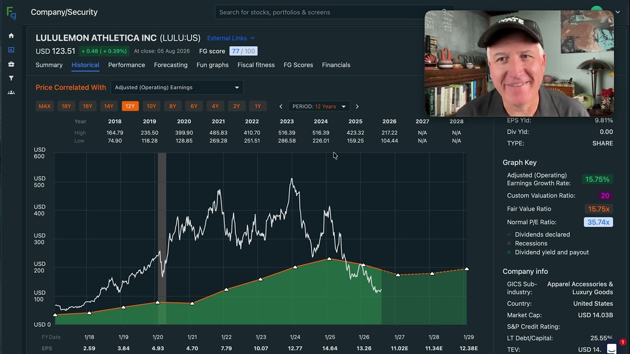Click the Country value United States
630x354 pixels.
pos(593,304)
